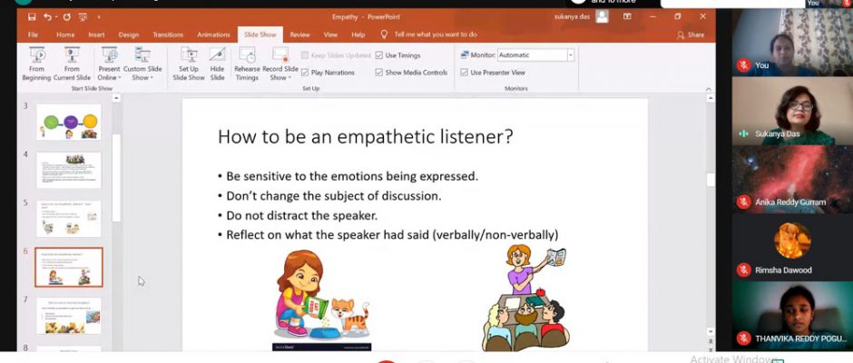This screenshot has width=853, height=363.
Task: Open Custom Slide Show menu
Action: tap(142, 64)
